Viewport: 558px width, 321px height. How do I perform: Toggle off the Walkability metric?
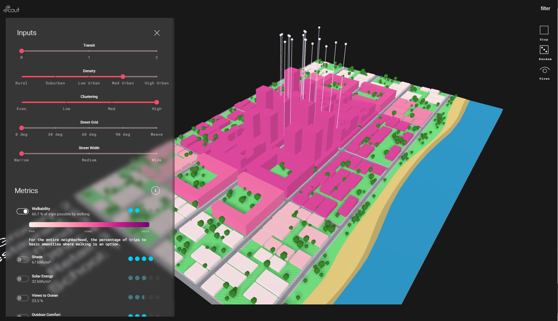coord(23,211)
